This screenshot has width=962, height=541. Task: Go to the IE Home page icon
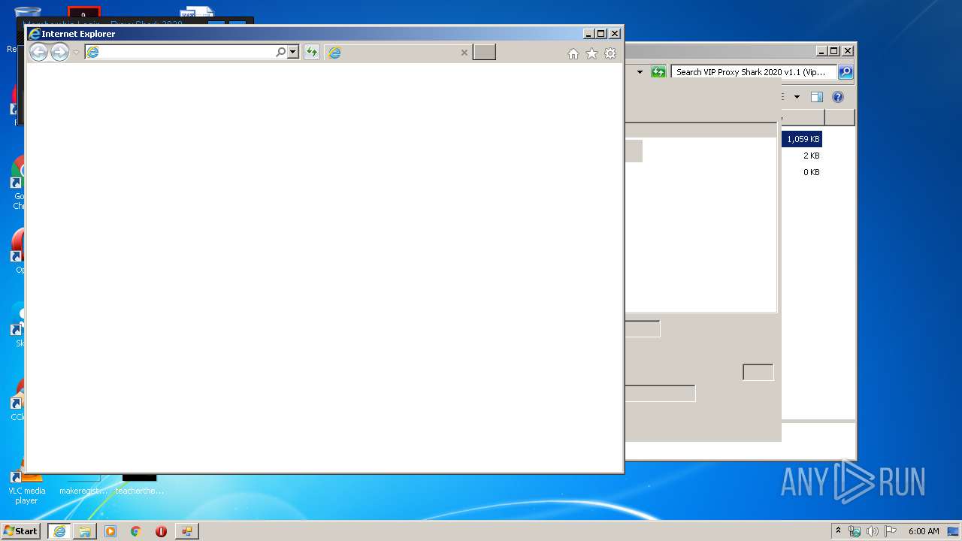573,53
